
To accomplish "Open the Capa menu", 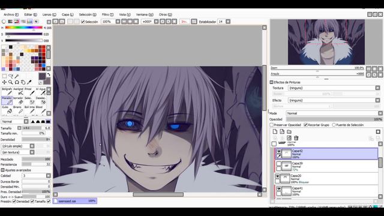I will point(67,14).
